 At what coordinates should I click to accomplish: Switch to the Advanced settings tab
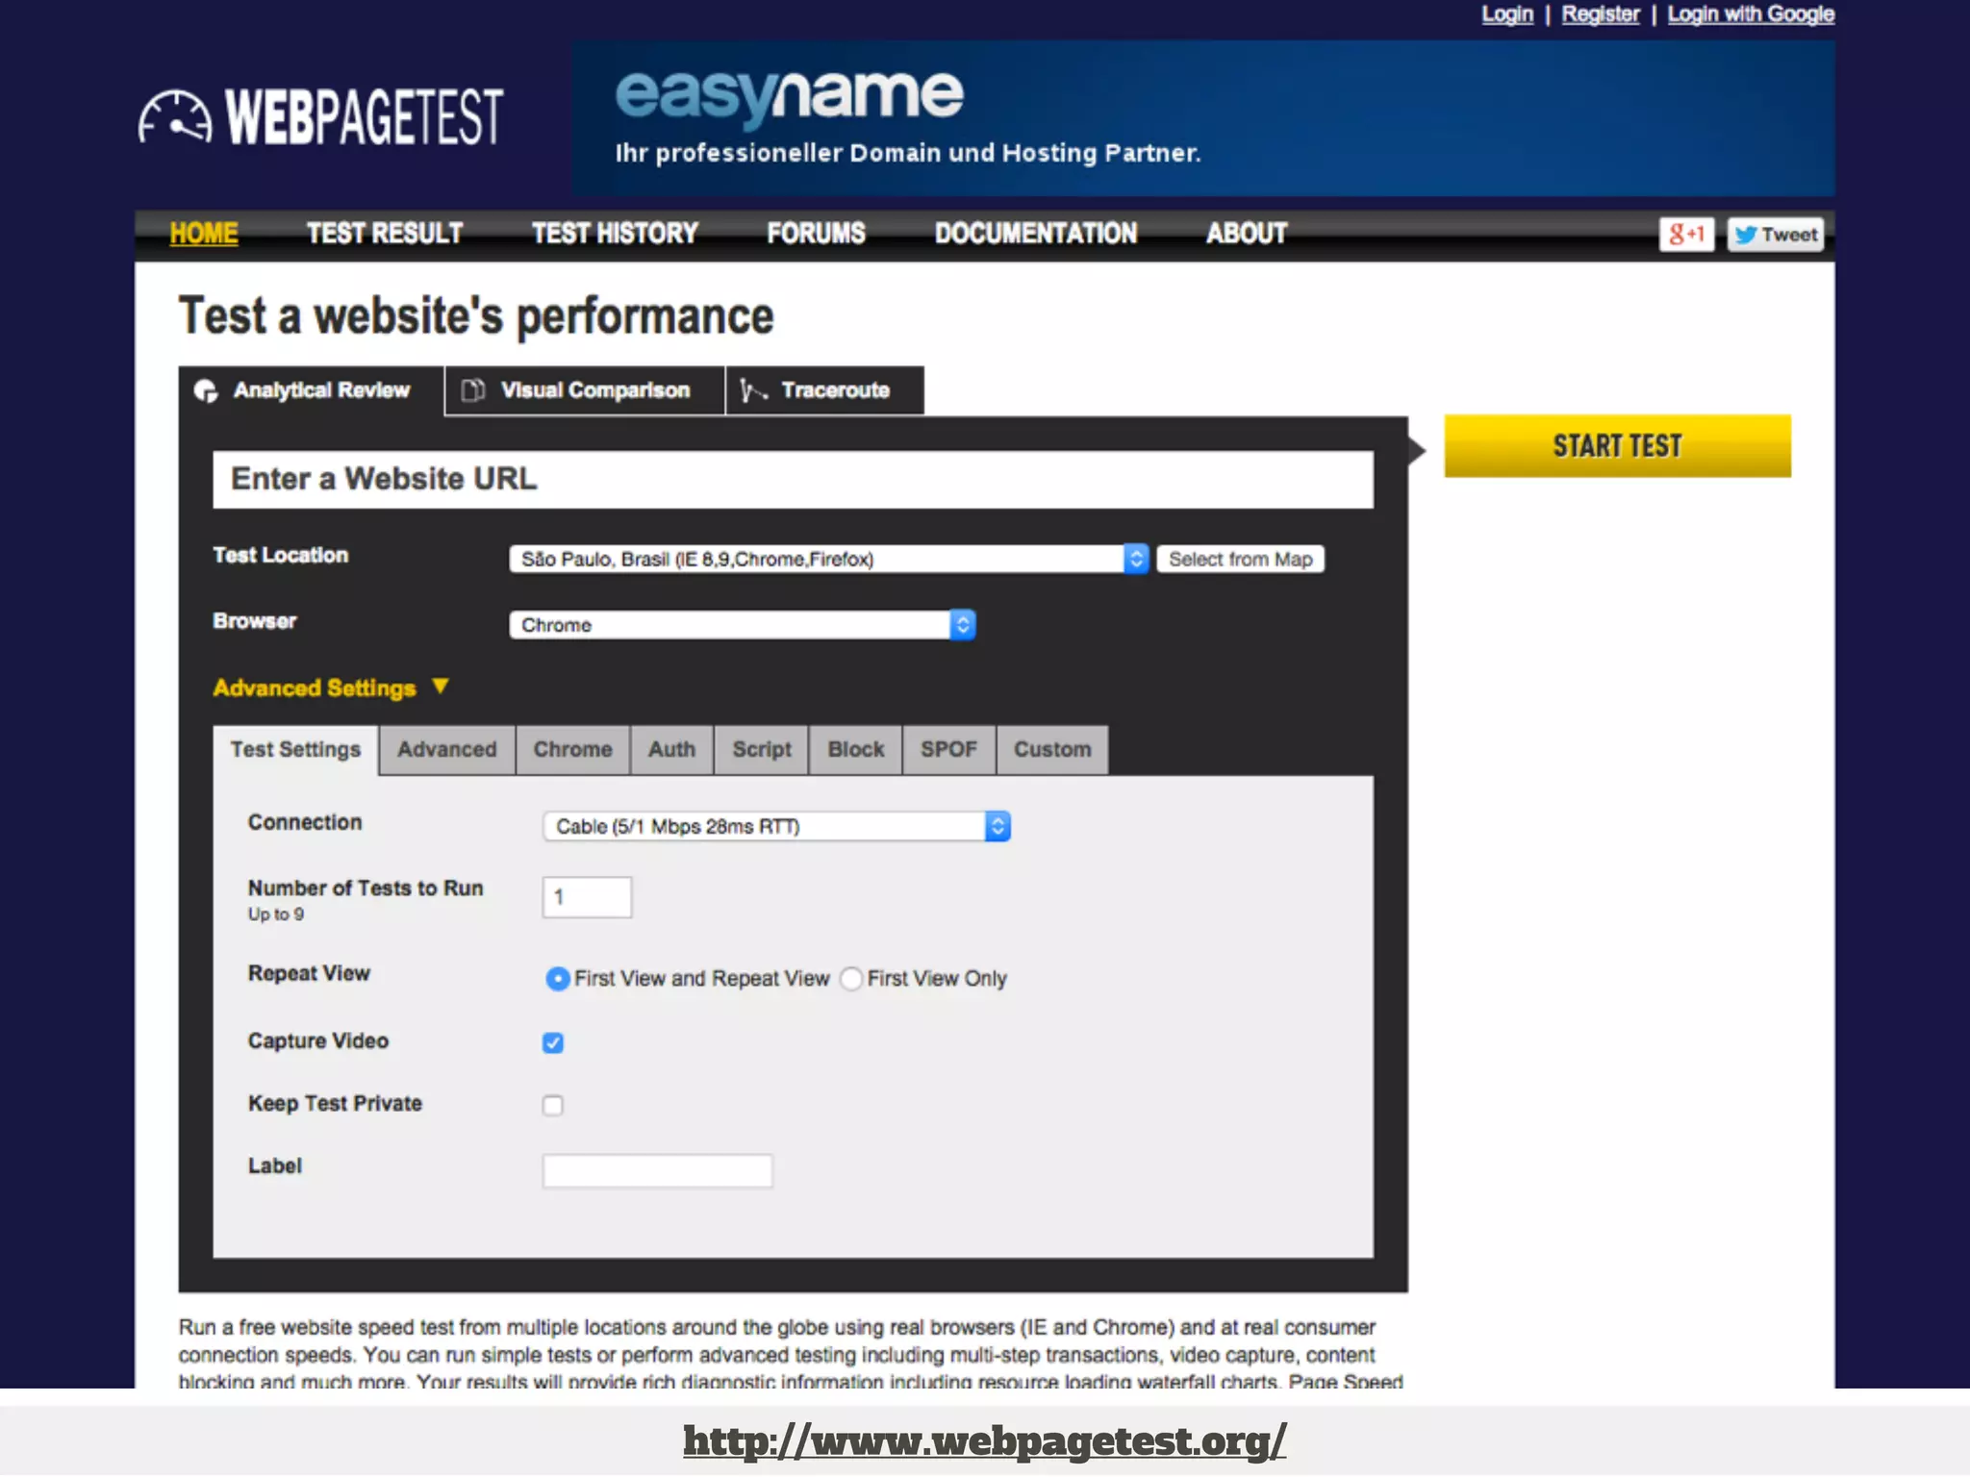click(447, 750)
